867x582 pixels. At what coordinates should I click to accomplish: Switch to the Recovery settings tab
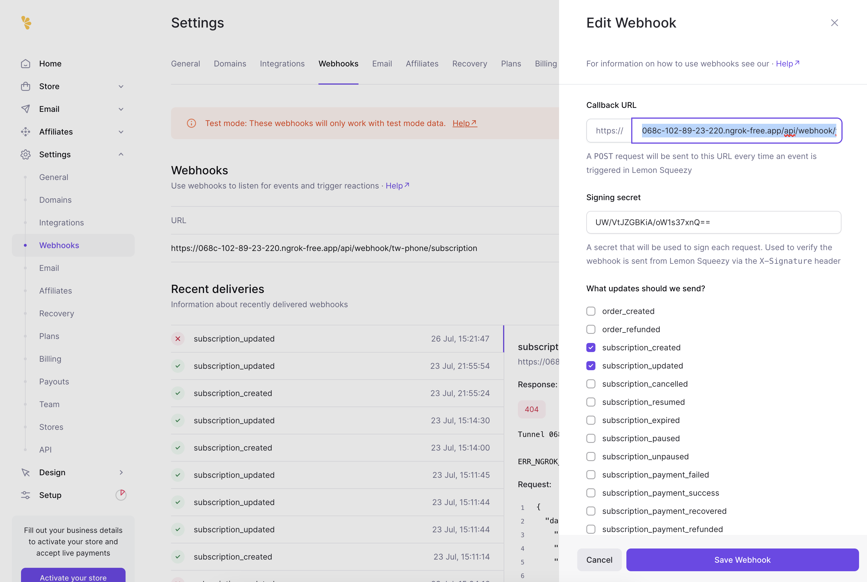tap(469, 64)
